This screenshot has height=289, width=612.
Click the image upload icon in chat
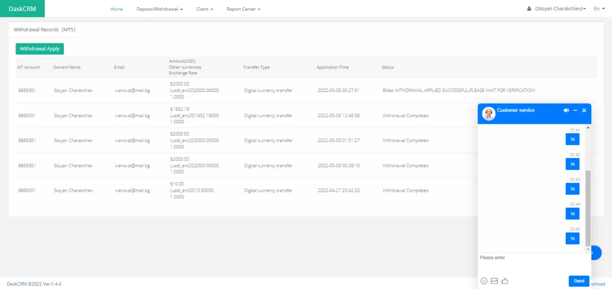click(x=494, y=281)
